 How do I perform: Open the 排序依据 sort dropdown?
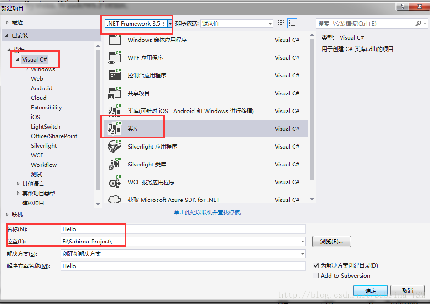point(236,24)
